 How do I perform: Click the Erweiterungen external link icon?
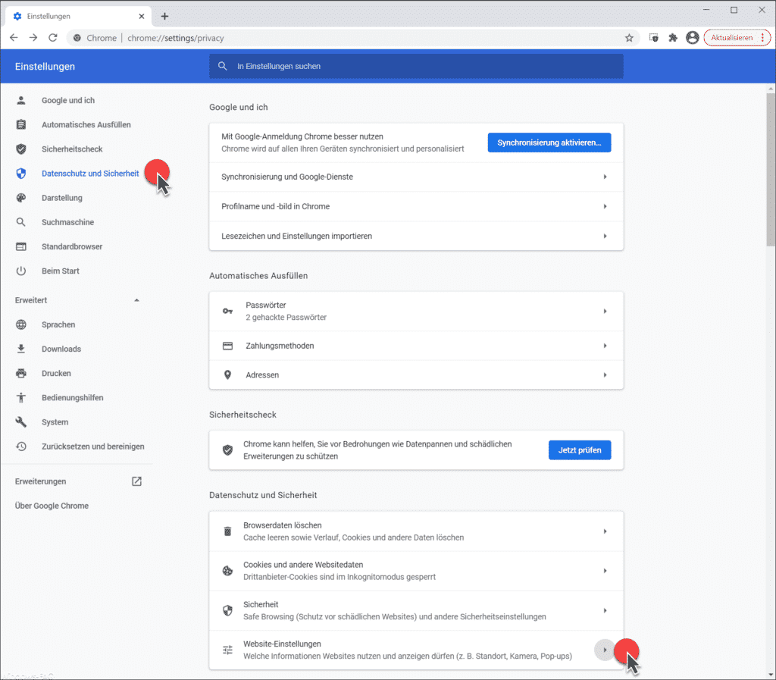136,481
